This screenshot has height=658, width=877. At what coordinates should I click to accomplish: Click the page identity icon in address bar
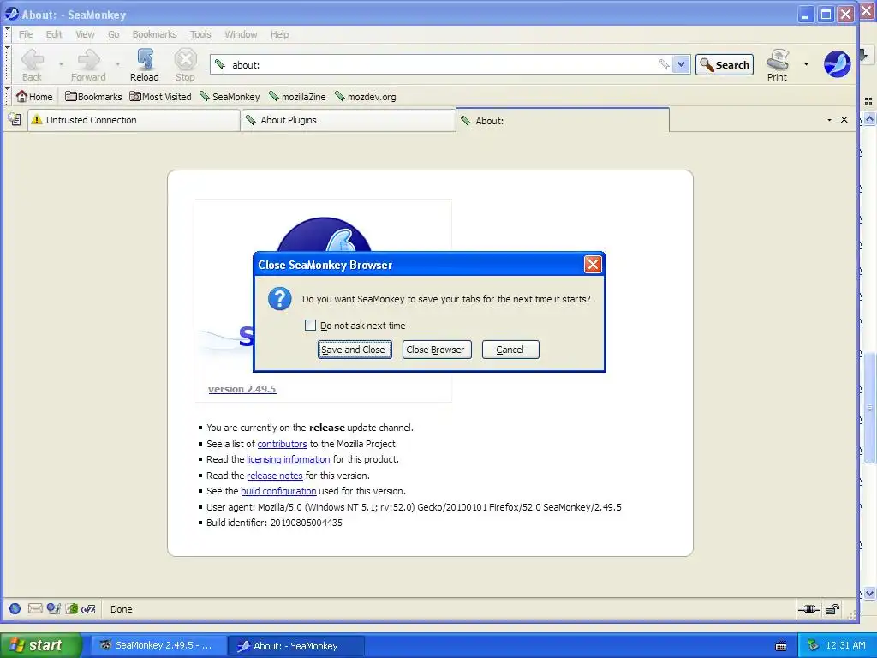pos(220,64)
